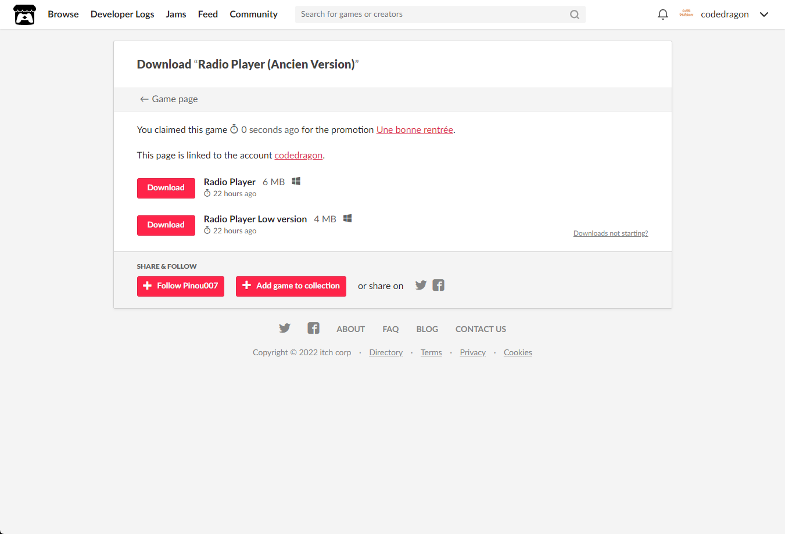The image size is (785, 534).
Task: Open Downloads not starting help link
Action: [611, 233]
